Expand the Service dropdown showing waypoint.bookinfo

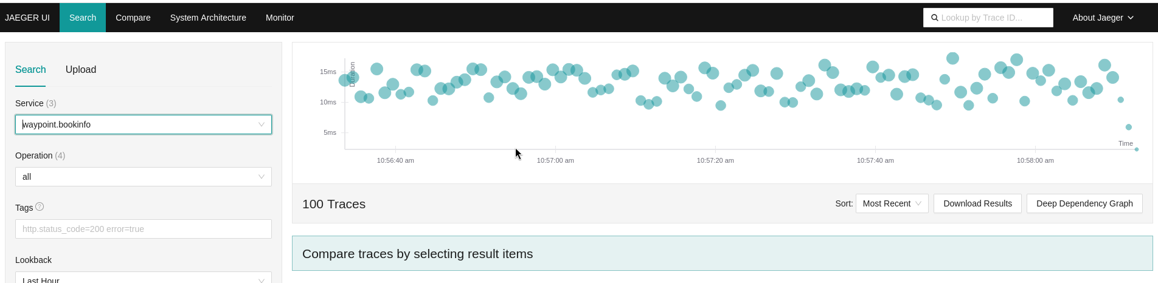143,124
